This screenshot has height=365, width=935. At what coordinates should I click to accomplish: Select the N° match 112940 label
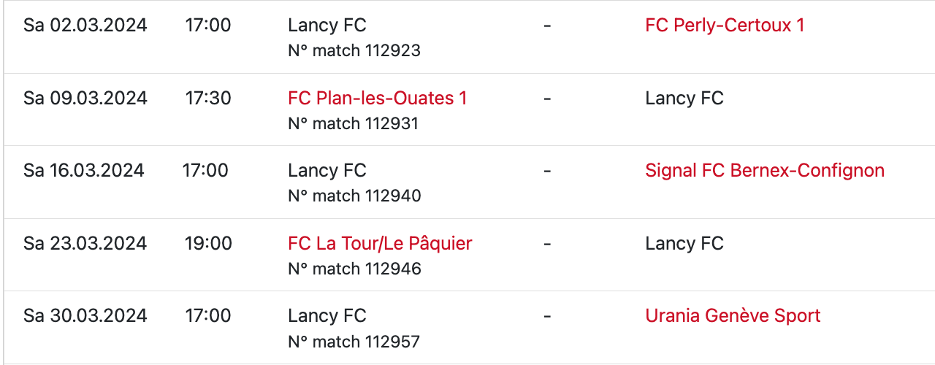click(354, 196)
